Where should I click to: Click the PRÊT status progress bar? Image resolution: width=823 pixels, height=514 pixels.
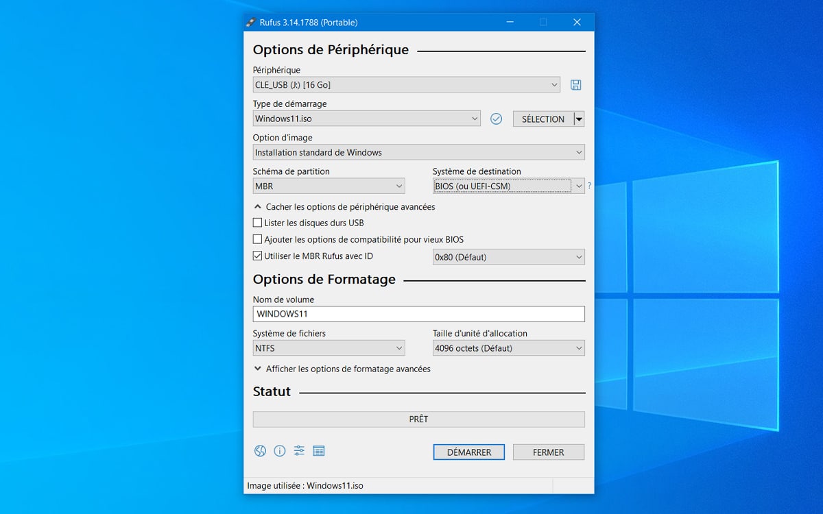click(x=418, y=419)
